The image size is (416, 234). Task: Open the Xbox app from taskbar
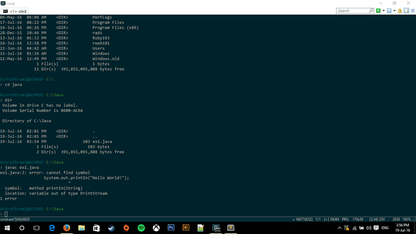(157, 228)
